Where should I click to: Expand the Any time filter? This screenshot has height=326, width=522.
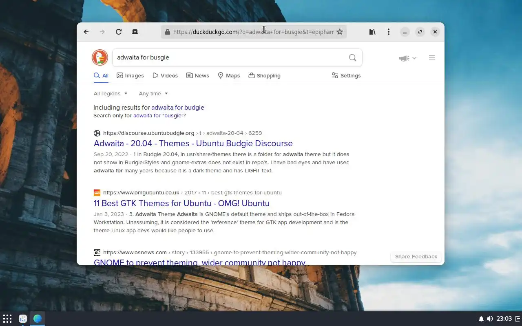pos(153,93)
